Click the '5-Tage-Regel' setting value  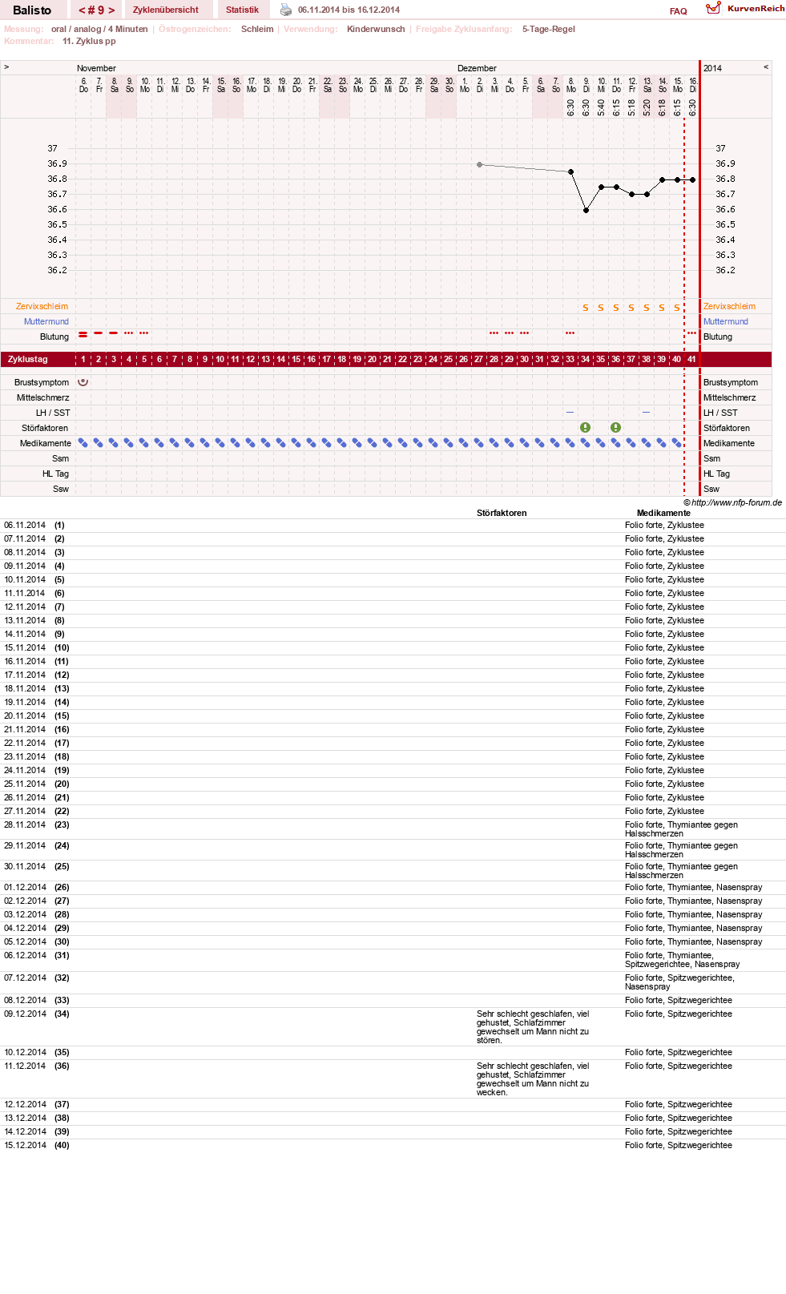[x=549, y=29]
